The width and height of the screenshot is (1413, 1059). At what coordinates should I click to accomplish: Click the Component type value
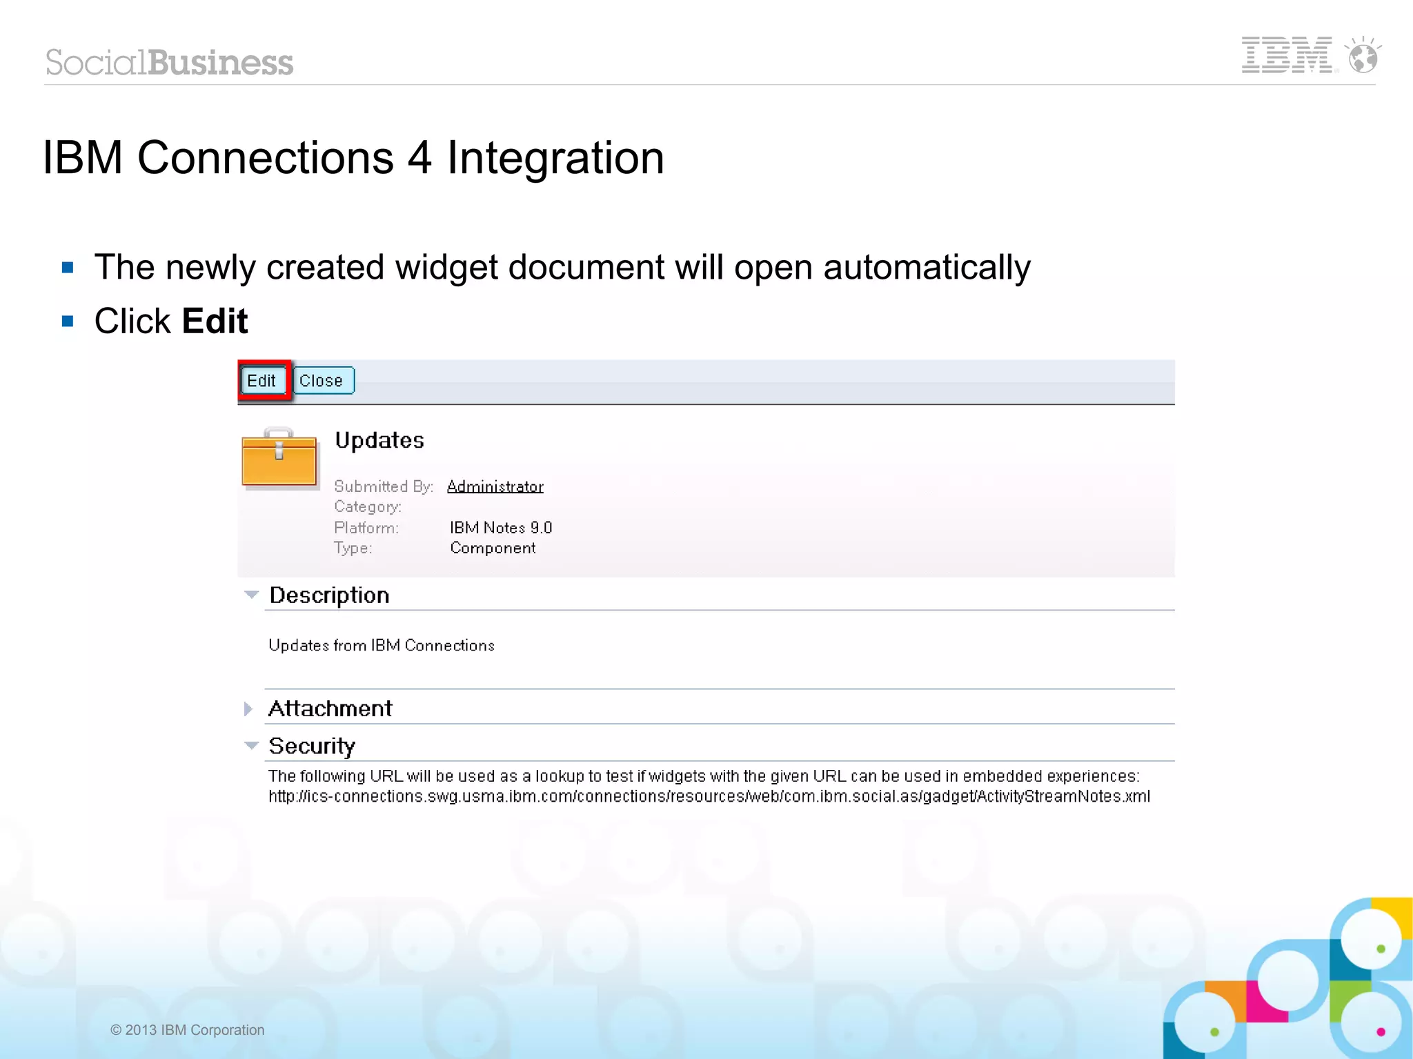tap(493, 548)
